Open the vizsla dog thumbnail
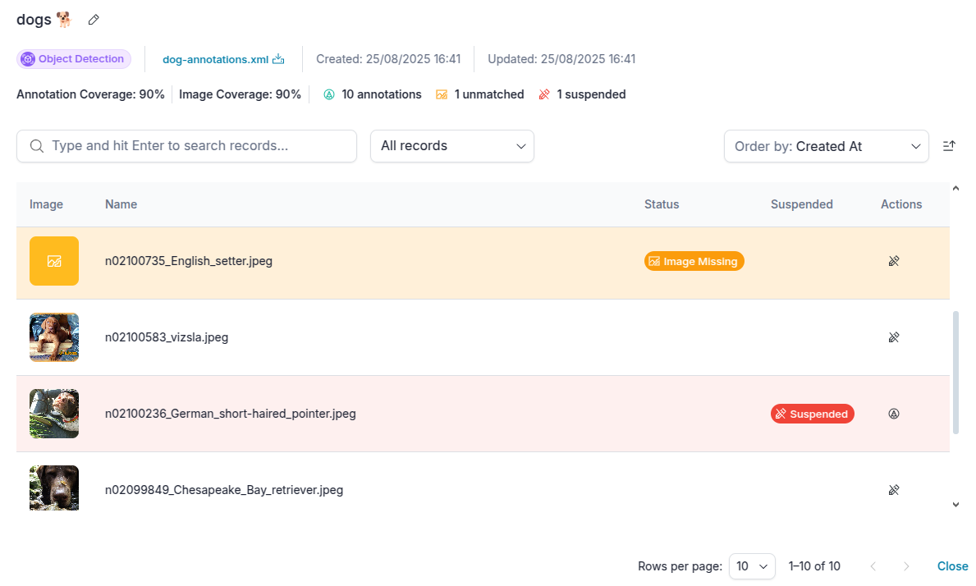Image resolution: width=976 pixels, height=586 pixels. (x=54, y=337)
